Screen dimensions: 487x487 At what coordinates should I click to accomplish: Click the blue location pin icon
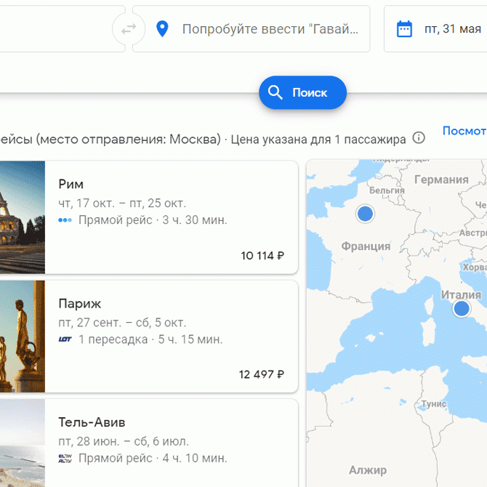tap(161, 29)
